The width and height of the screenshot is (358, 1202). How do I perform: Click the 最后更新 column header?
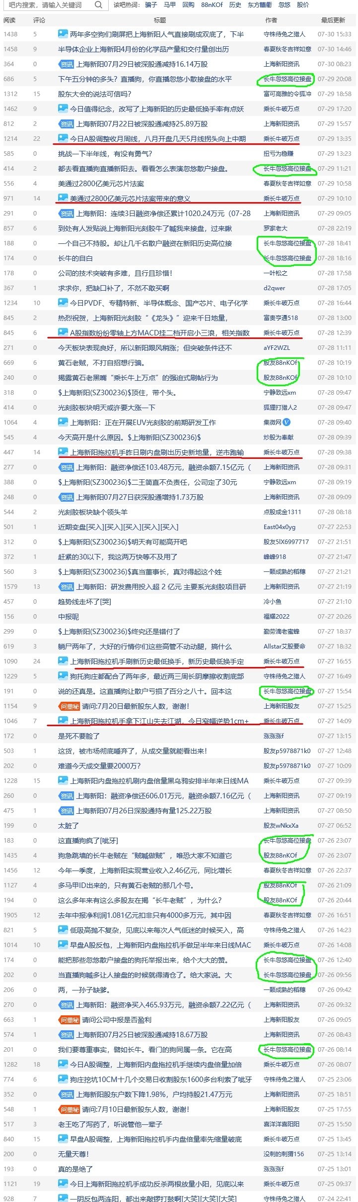(333, 20)
